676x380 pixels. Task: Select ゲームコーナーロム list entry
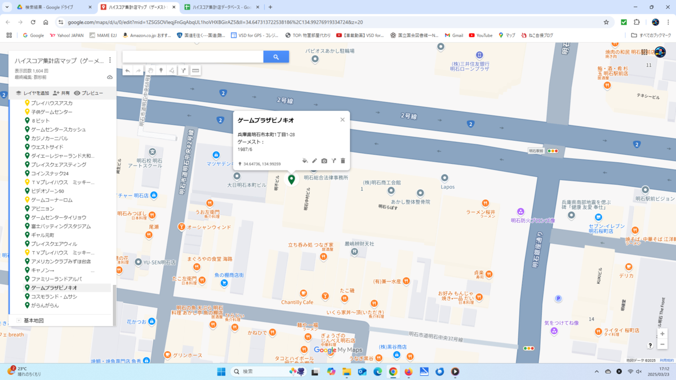click(52, 200)
